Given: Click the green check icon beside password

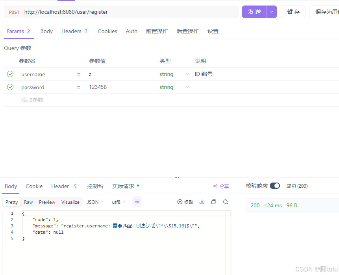Looking at the screenshot, I should point(10,87).
